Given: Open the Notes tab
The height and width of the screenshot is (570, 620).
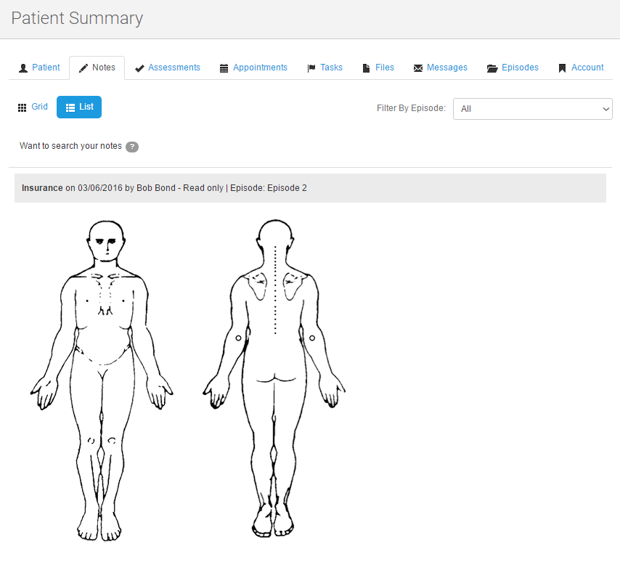Looking at the screenshot, I should tap(97, 68).
